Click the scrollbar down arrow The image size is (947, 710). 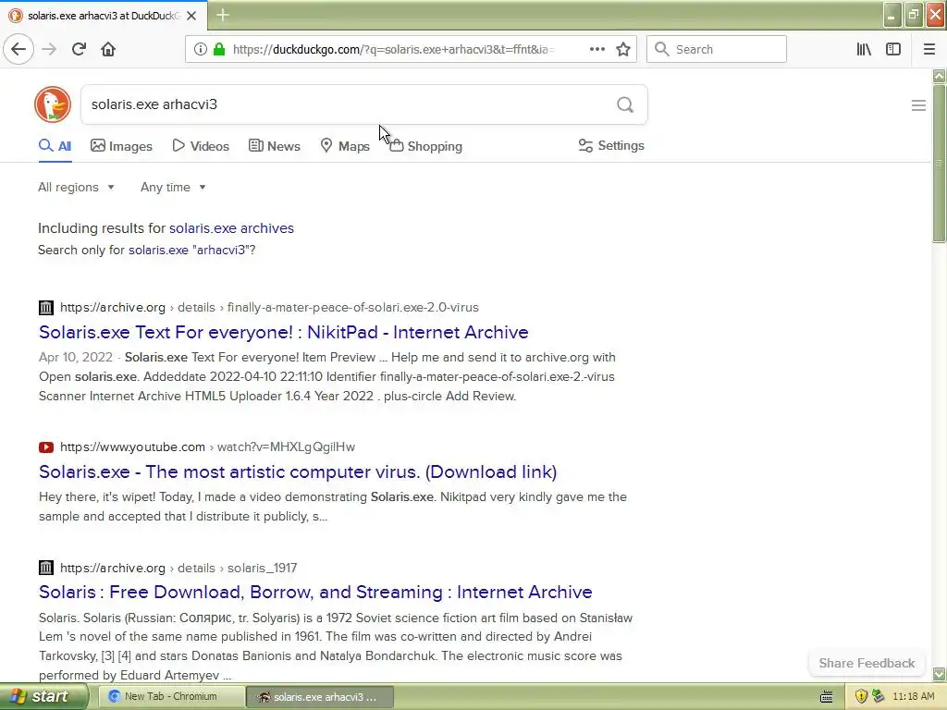click(x=939, y=674)
